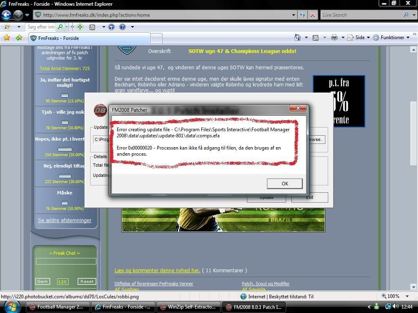Click into the Live Search field
The height and width of the screenshot is (313, 418).
click(361, 15)
